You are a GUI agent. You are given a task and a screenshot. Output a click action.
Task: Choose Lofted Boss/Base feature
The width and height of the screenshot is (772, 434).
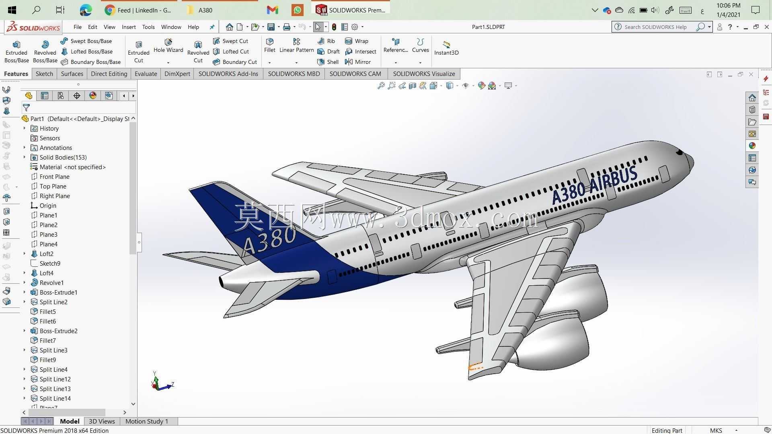coord(87,51)
